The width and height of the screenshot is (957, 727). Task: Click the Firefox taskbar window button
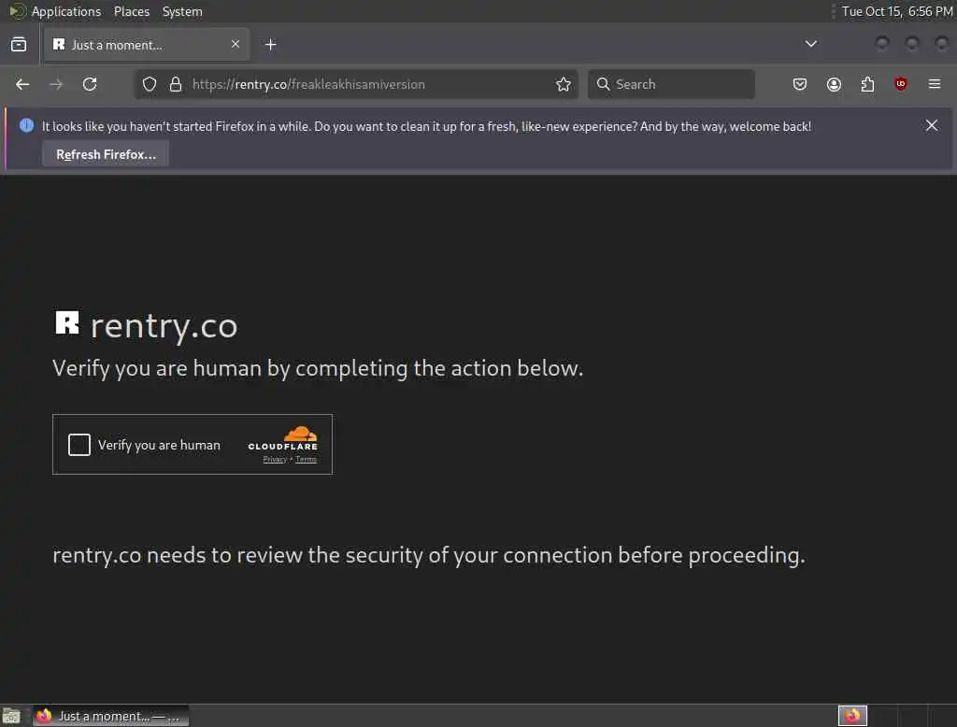coord(110,716)
